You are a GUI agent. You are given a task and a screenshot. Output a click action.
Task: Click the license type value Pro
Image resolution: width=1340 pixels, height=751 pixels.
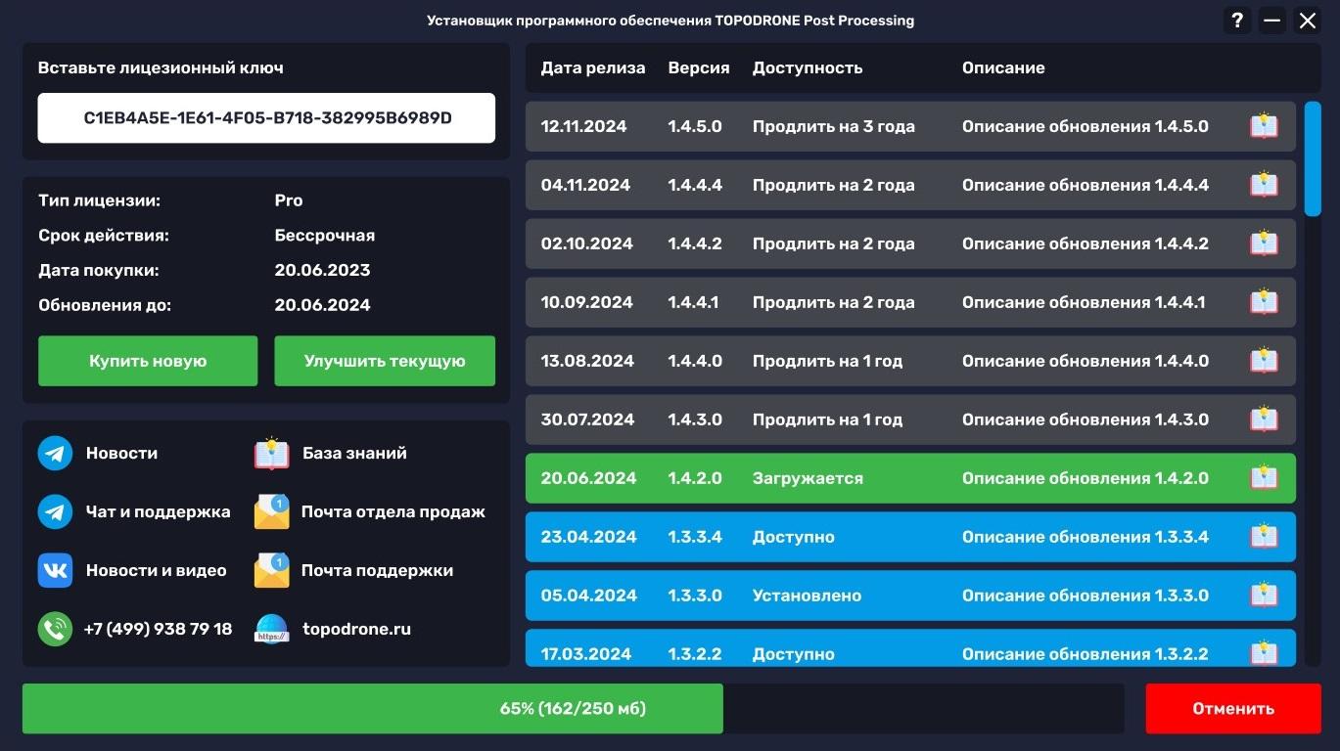288,200
